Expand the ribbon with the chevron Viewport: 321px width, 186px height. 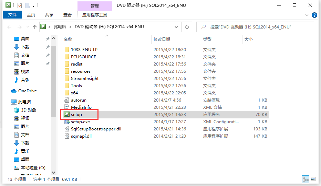pyautogui.click(x=307, y=15)
